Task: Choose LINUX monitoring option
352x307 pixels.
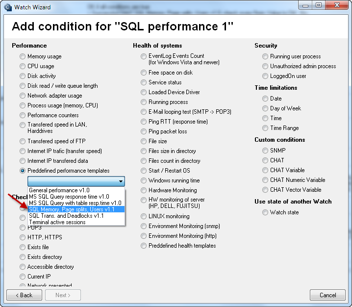Action: (144, 216)
